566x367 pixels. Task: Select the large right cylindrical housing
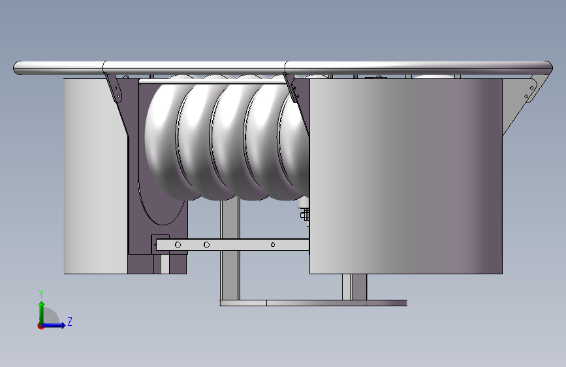(x=405, y=176)
